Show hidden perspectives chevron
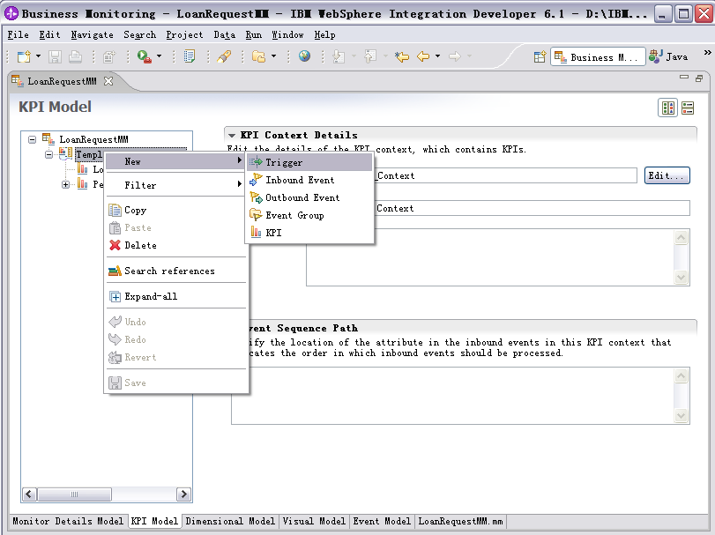 click(x=707, y=53)
